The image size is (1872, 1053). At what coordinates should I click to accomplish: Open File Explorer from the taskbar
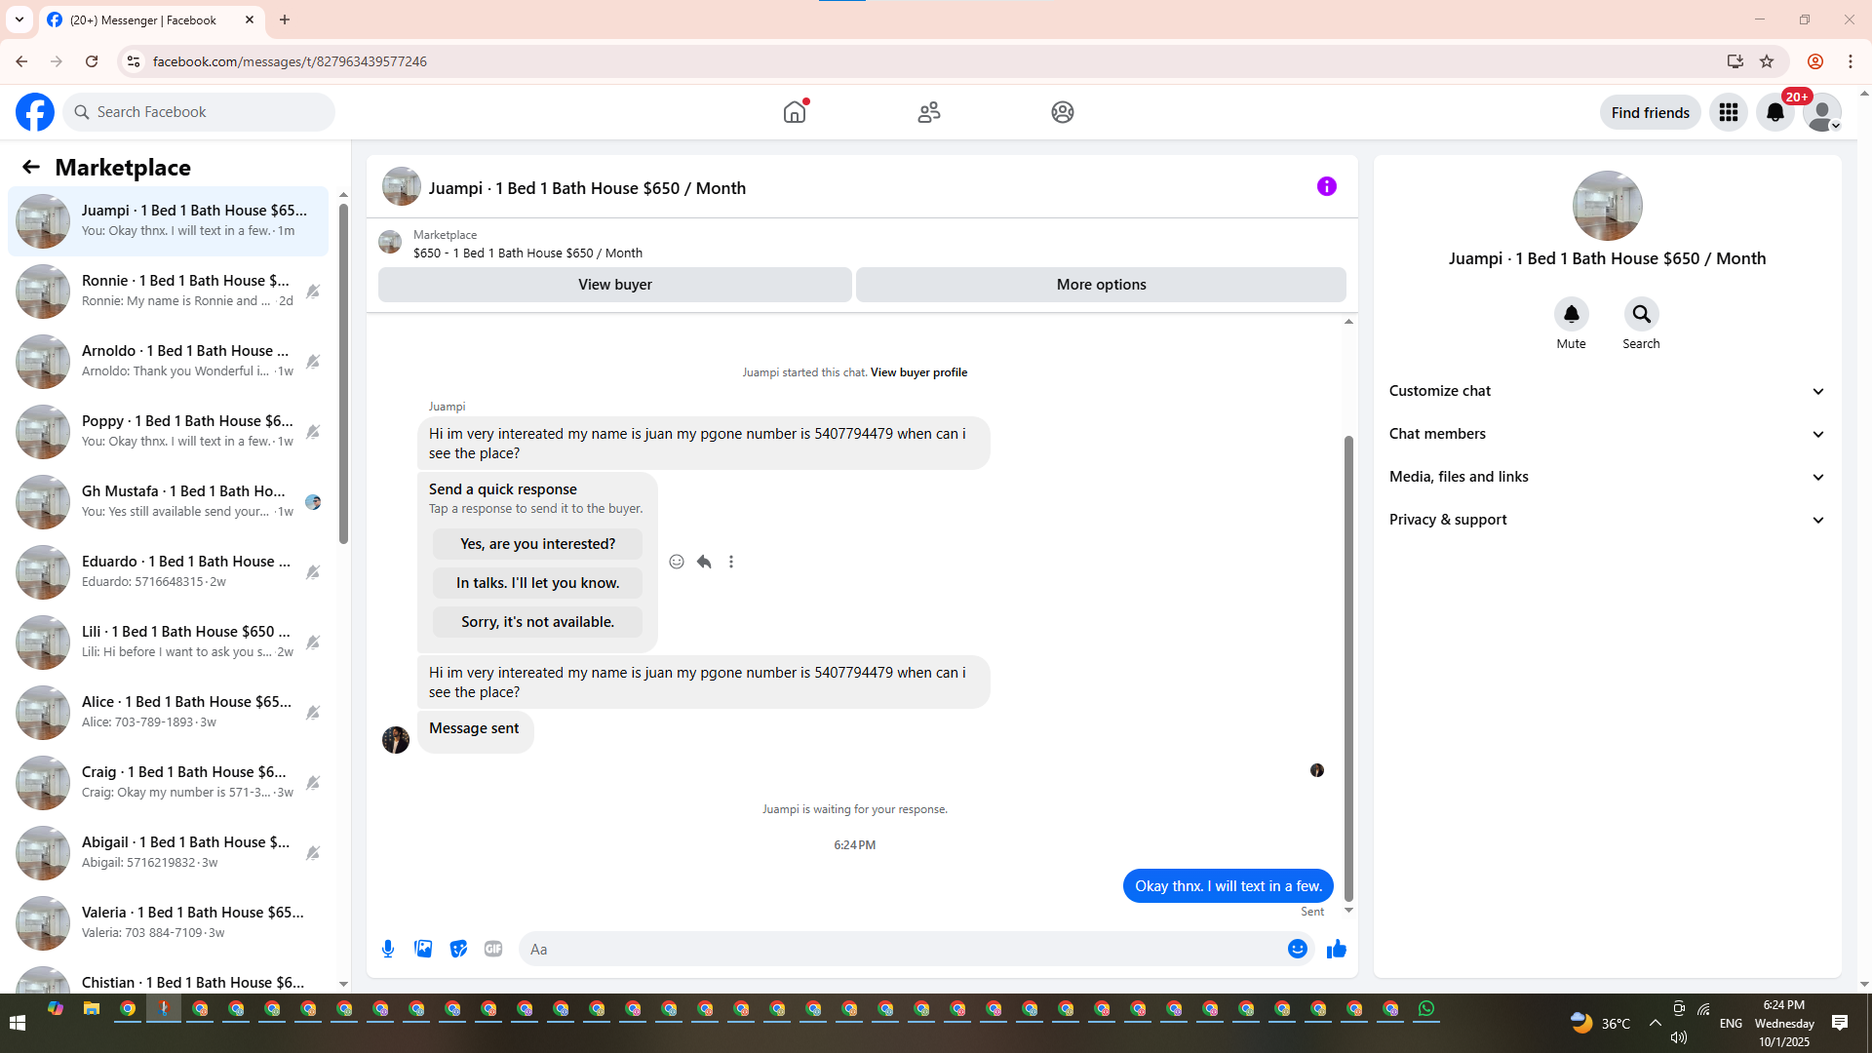pyautogui.click(x=92, y=1009)
